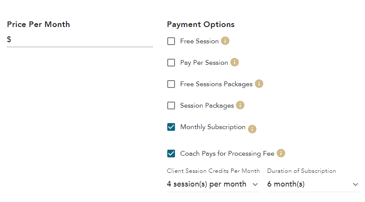Click Monthly Subscription info icon

(252, 129)
